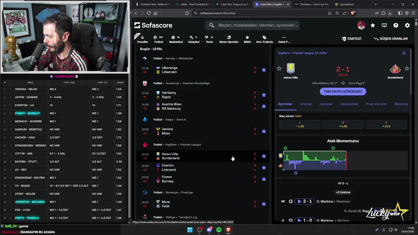
Task: Open the Trendler sports category
Action: [x=142, y=39]
